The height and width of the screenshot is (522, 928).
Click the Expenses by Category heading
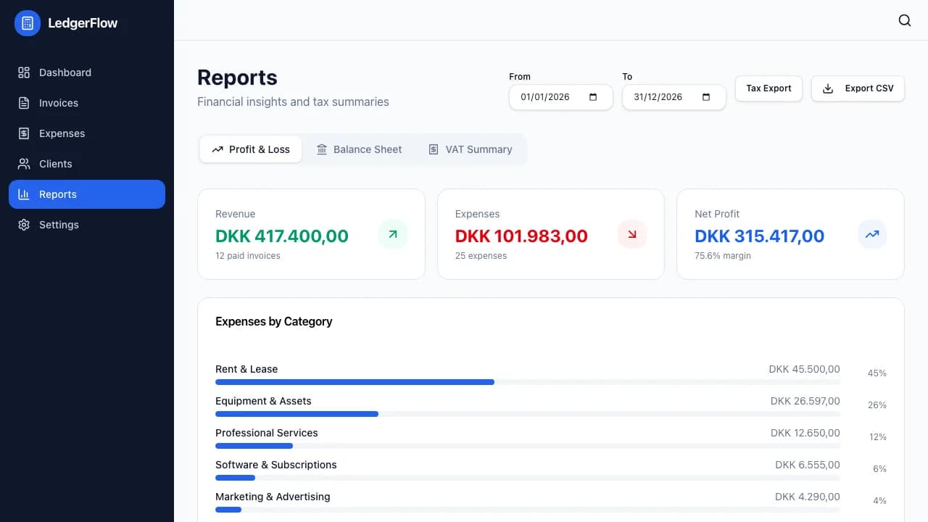(274, 321)
